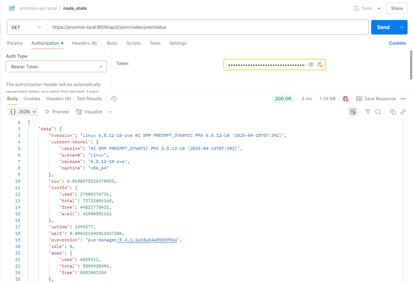Go to the Settings tab
Viewport: 413px width, 282px height.
pos(178,43)
